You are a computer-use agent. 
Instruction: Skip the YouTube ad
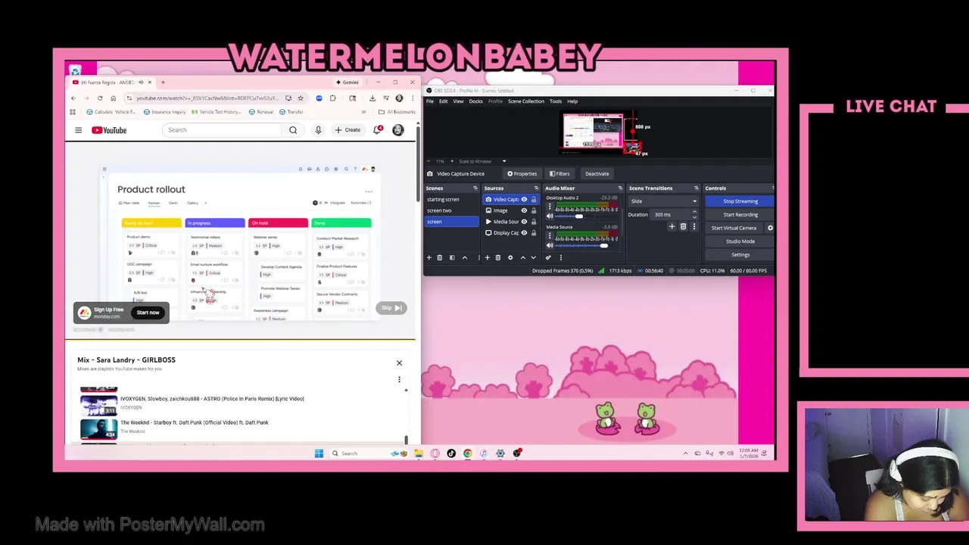(x=391, y=308)
